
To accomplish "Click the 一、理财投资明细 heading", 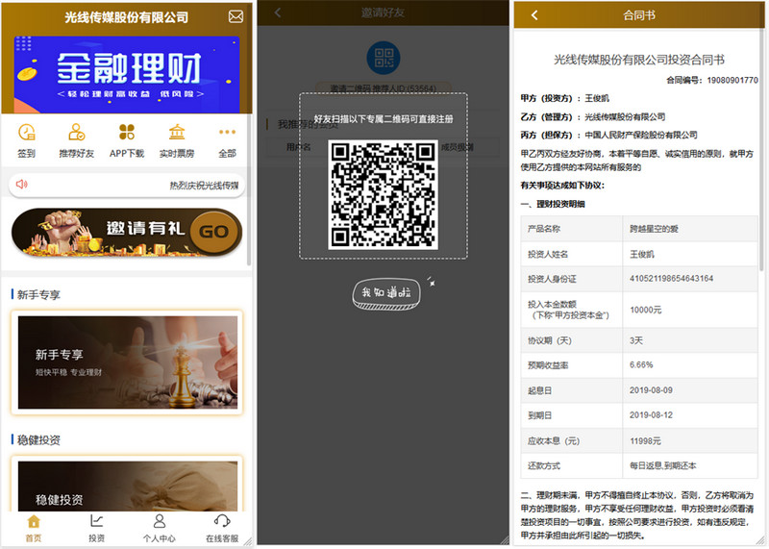I will coord(553,204).
